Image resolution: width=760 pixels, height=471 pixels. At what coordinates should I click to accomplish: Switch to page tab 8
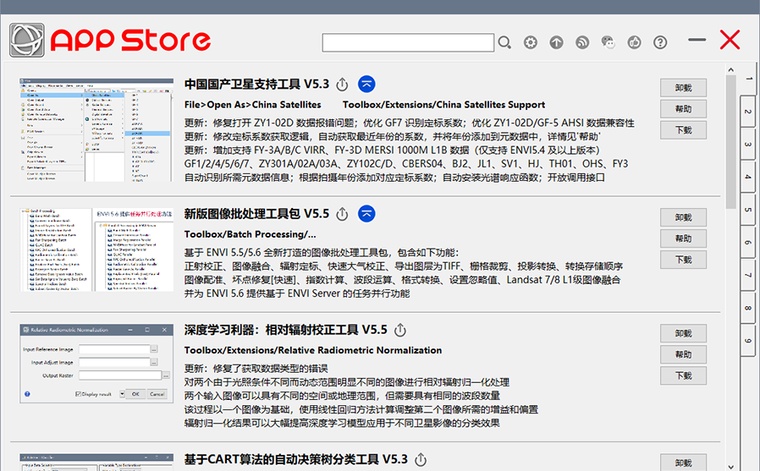(x=748, y=308)
